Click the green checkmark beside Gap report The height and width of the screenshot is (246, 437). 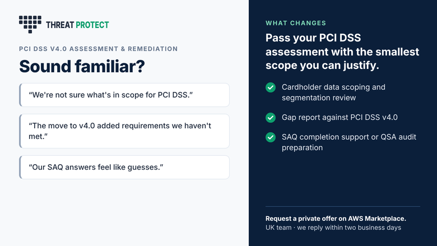[x=271, y=118]
